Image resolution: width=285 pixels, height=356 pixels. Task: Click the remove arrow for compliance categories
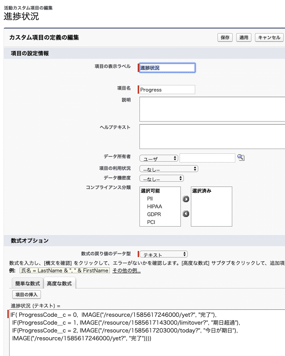point(186,214)
